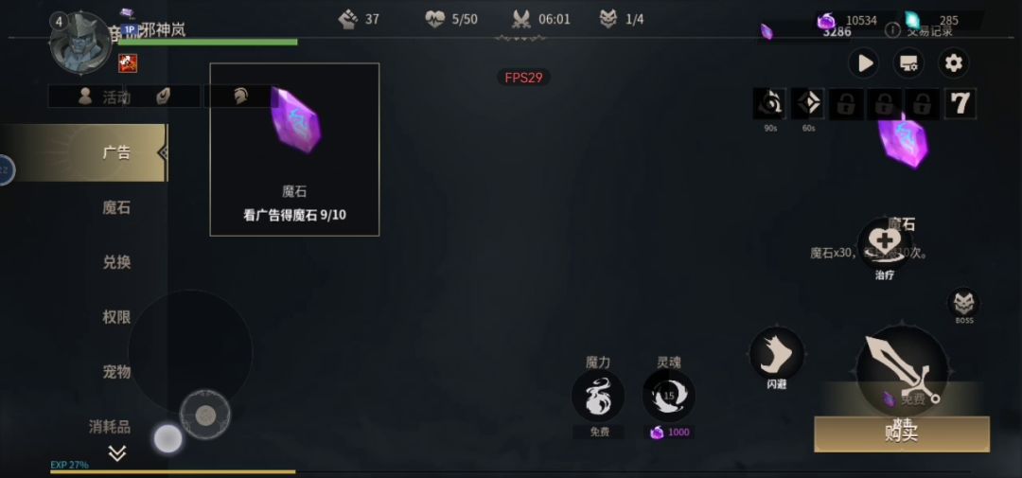Open the monitor settings icon
The image size is (1022, 478).
(x=908, y=63)
